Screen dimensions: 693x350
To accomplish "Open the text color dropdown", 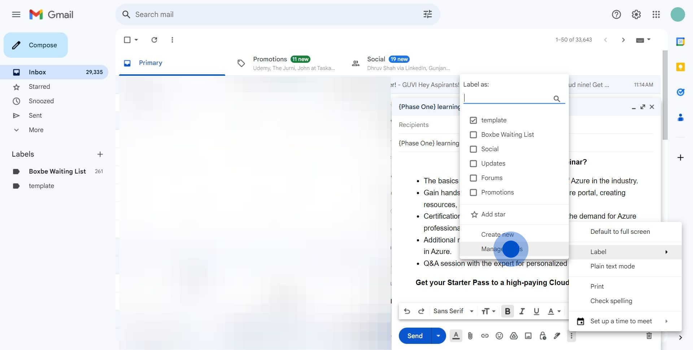I will [554, 311].
